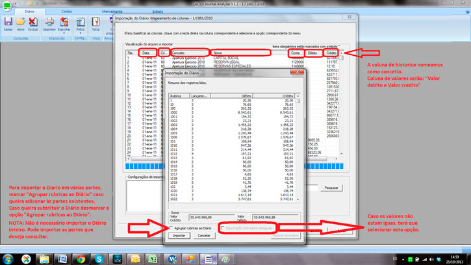Click Data column header in mapping dialog
This screenshot has width=471, height=265.
[x=147, y=53]
